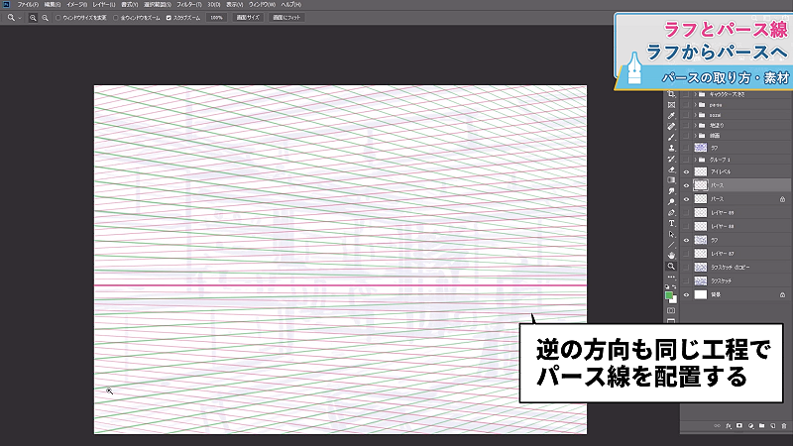
Task: Select the Type tool
Action: click(x=671, y=223)
